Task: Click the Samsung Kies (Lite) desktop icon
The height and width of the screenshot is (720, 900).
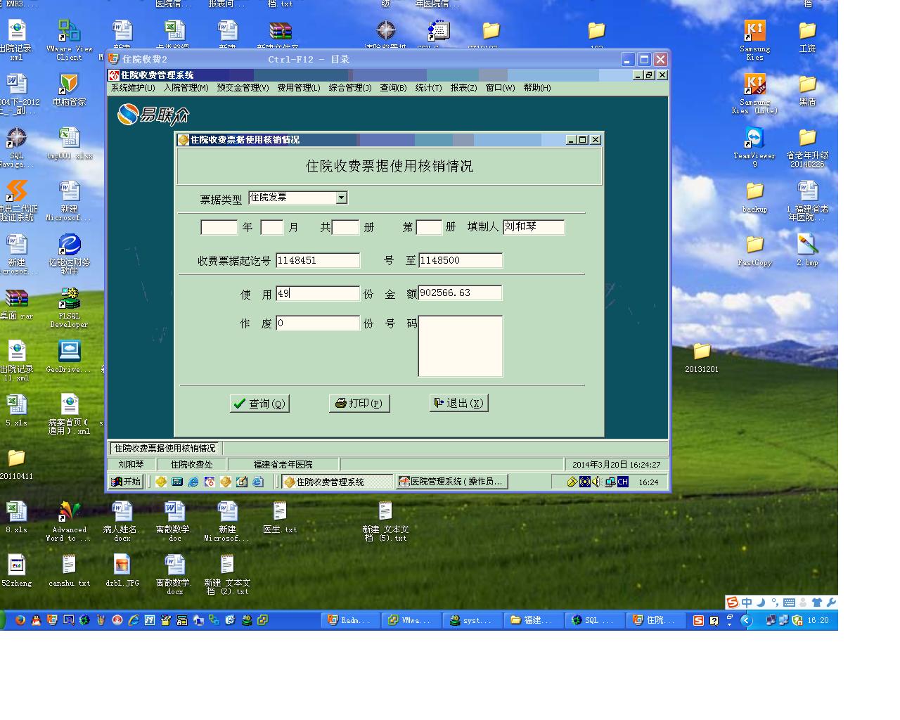Action: 754,94
